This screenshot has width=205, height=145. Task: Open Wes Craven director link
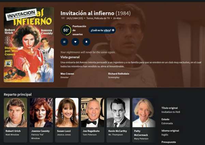tap(67, 74)
